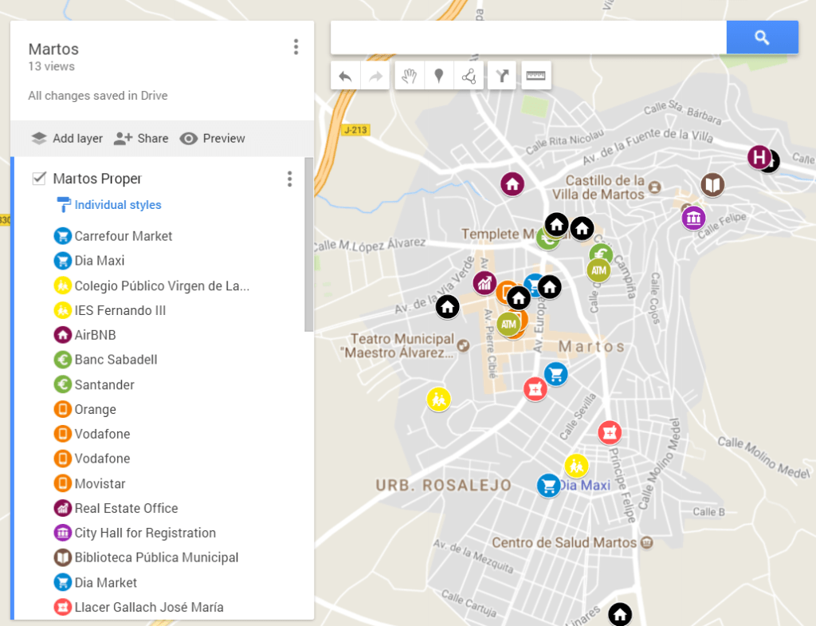The width and height of the screenshot is (816, 626).
Task: Click the maroon hospital H map marker
Action: coord(759,157)
